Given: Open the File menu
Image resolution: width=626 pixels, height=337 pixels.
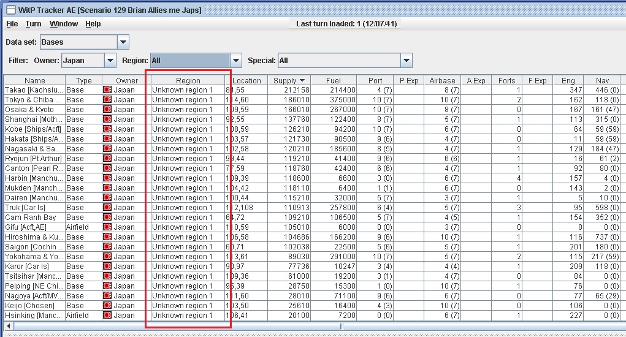Looking at the screenshot, I should (12, 24).
